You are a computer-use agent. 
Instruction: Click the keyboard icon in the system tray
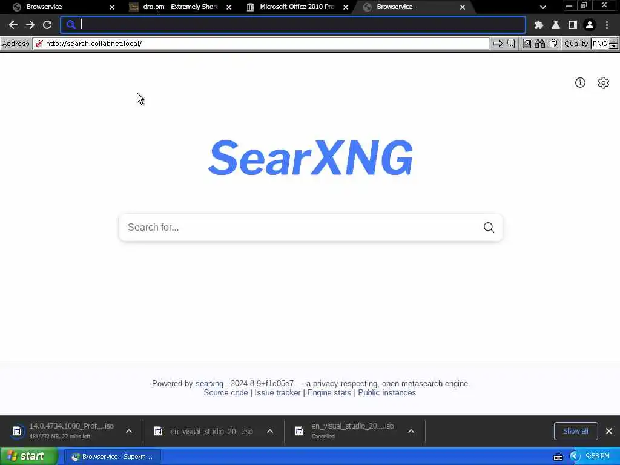click(x=558, y=457)
